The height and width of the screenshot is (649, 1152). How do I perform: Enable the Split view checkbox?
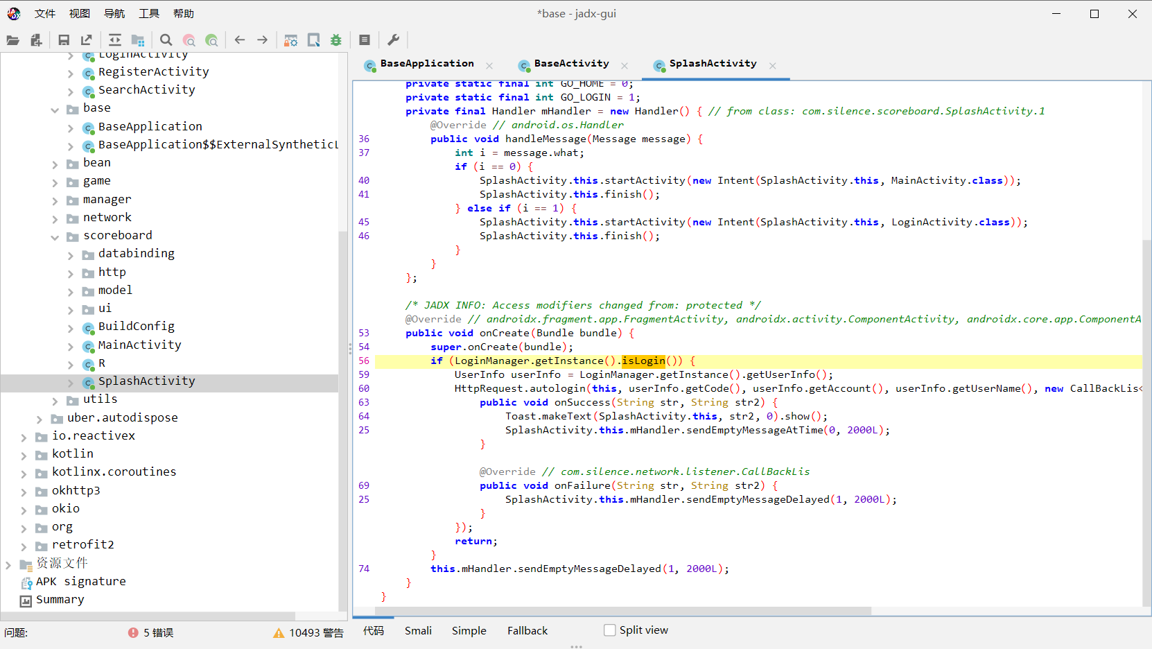(610, 630)
